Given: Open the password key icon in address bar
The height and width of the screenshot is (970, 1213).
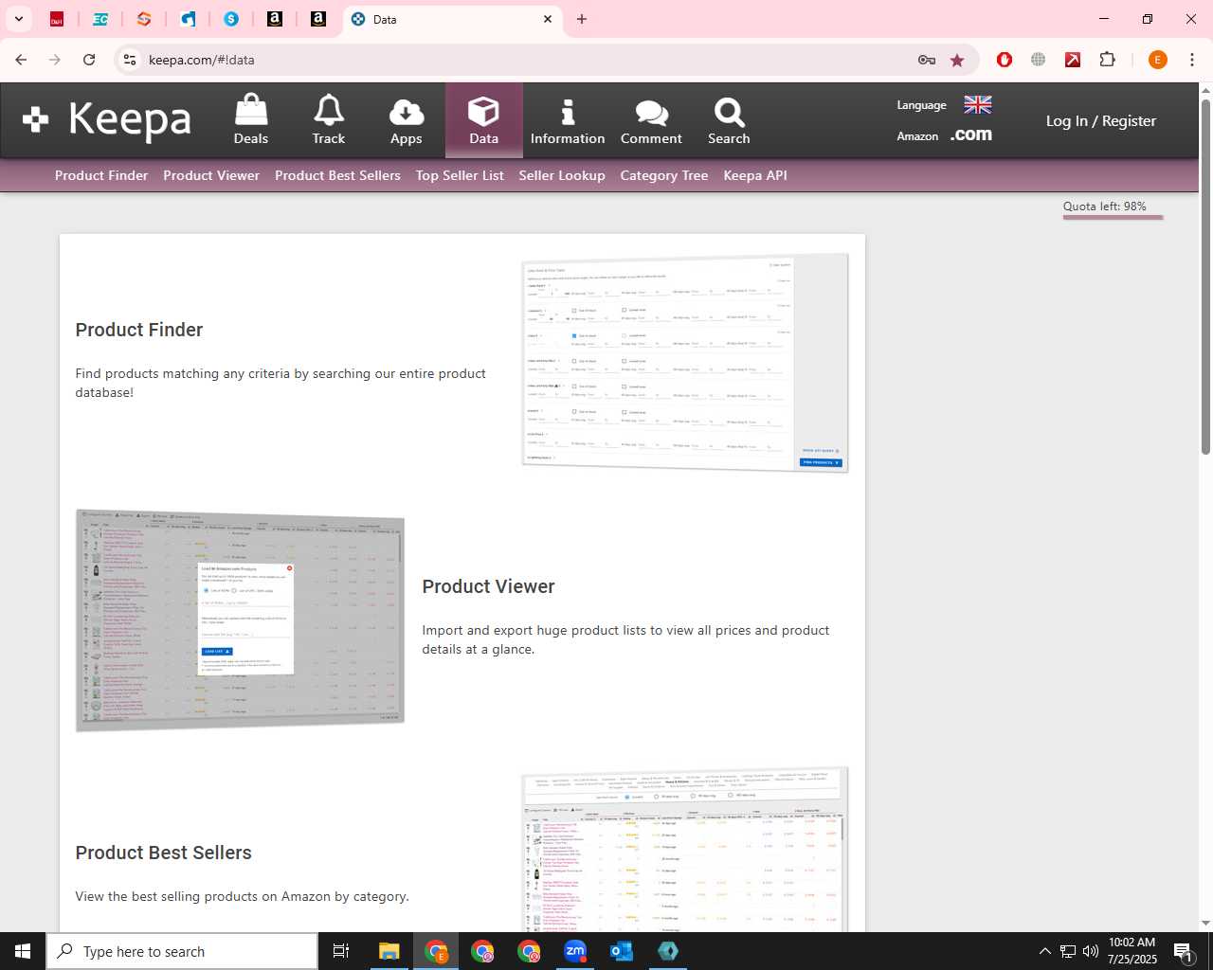Looking at the screenshot, I should pyautogui.click(x=927, y=60).
